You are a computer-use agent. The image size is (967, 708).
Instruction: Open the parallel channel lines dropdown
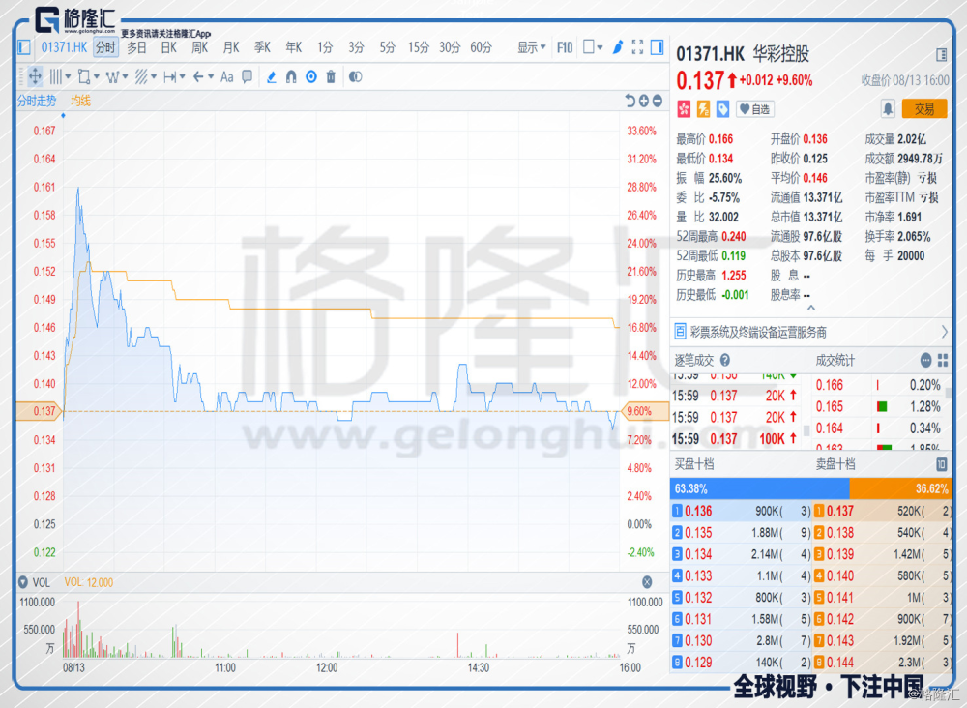[146, 76]
